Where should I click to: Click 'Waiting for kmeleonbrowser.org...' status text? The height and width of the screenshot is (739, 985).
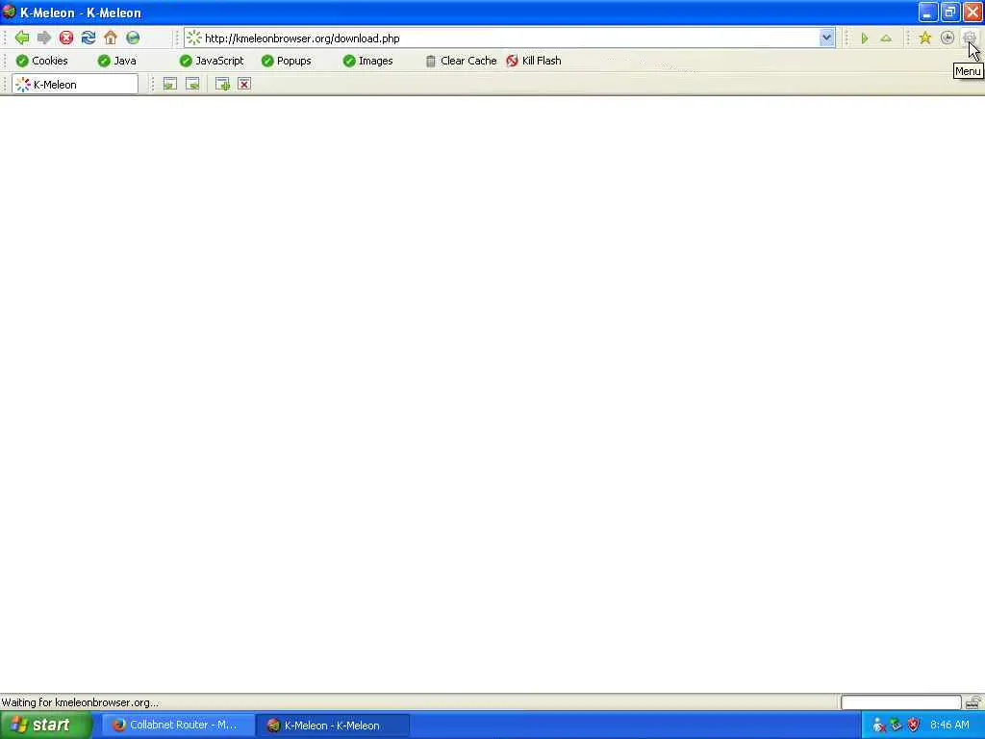coord(80,702)
